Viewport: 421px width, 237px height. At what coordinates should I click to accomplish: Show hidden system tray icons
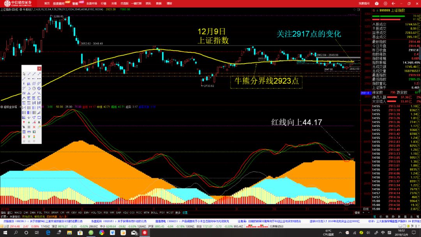coord(340,233)
